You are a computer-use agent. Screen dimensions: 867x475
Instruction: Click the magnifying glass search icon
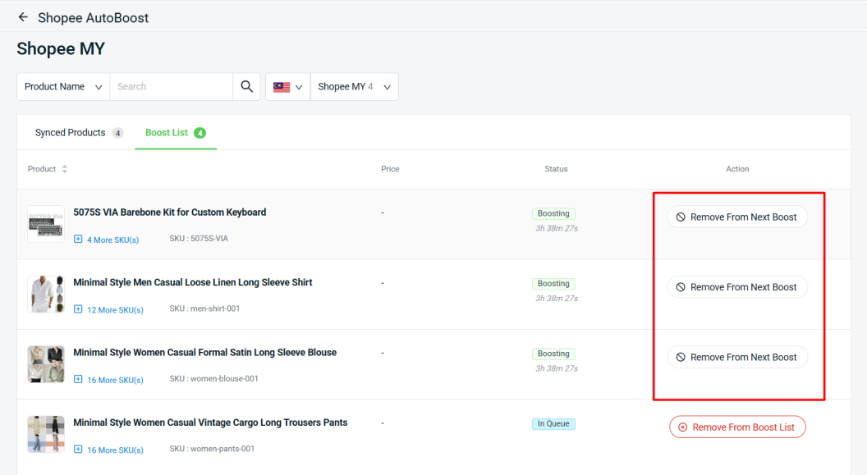pyautogui.click(x=246, y=86)
